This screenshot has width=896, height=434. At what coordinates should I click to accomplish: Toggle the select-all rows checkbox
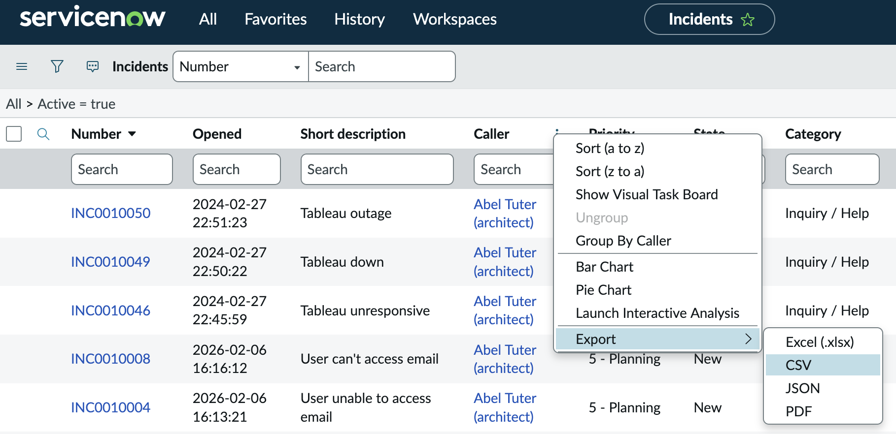14,134
